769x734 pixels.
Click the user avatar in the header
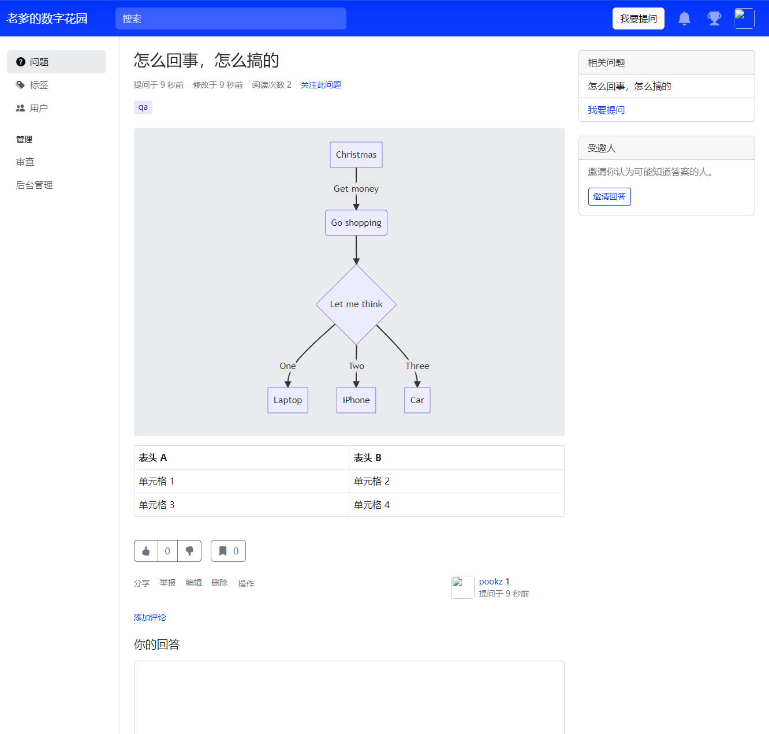[744, 18]
